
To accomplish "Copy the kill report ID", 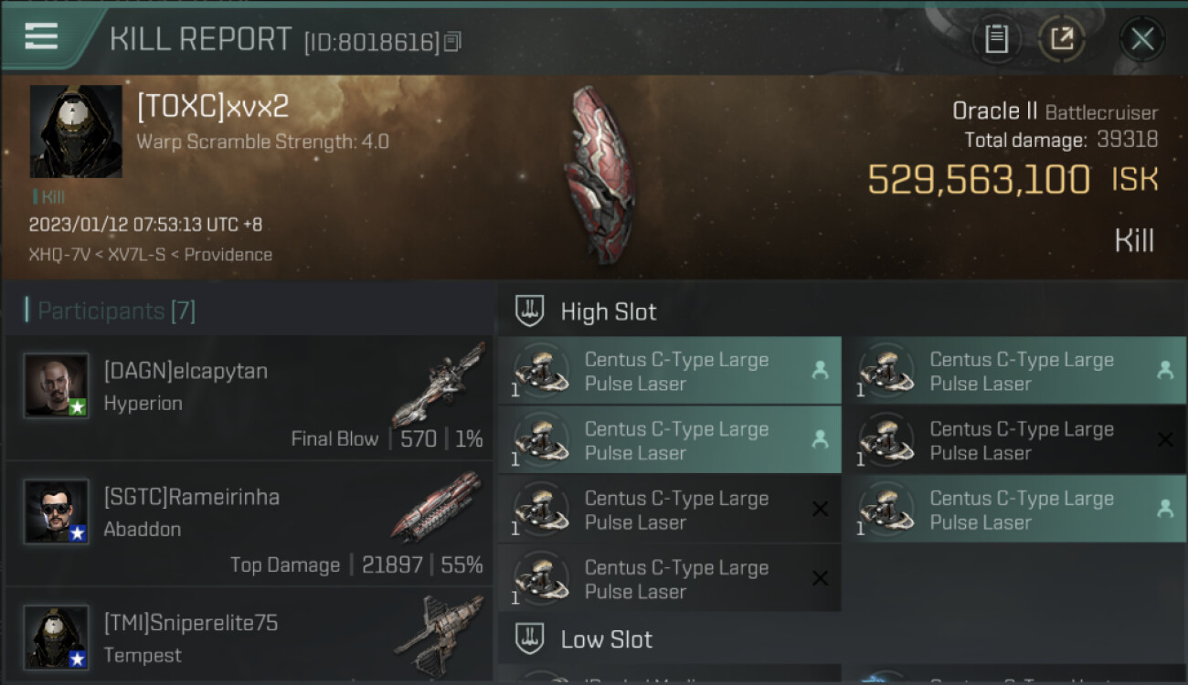I will pyautogui.click(x=454, y=41).
